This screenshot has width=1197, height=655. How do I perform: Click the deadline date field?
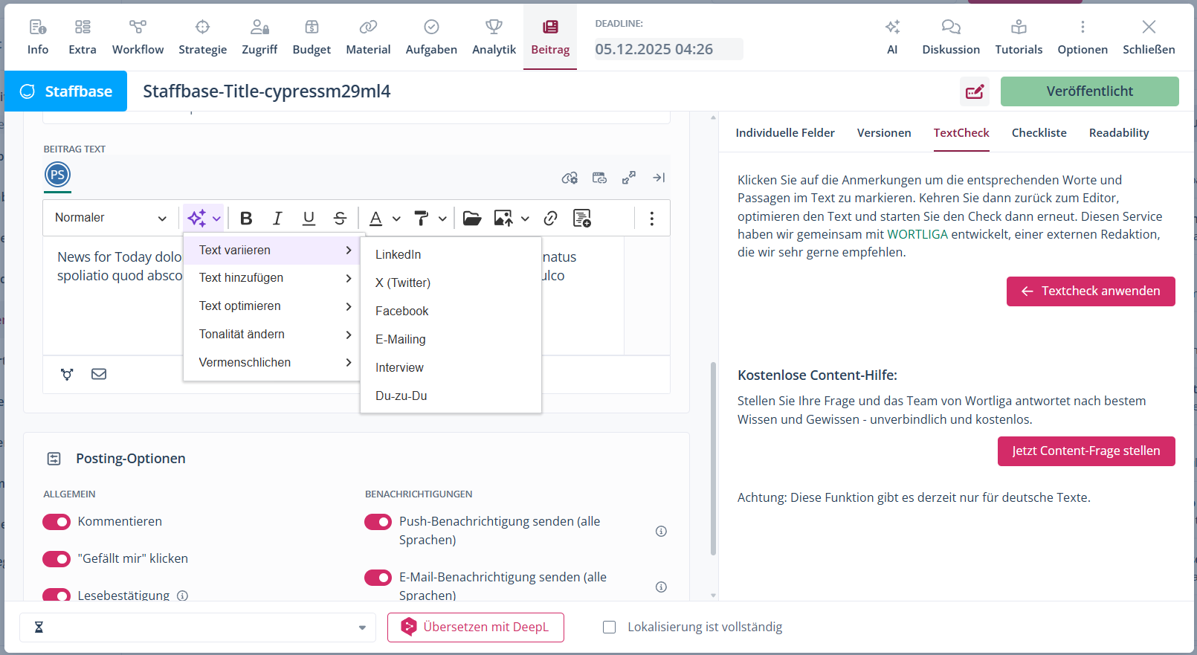coord(668,49)
